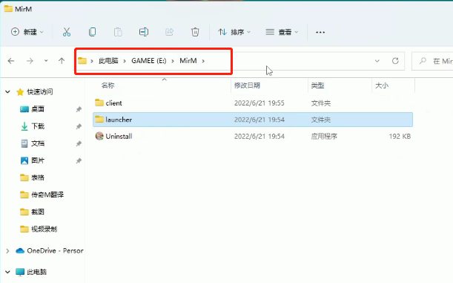Click the search box field
This screenshot has height=283, width=453.
click(x=432, y=61)
